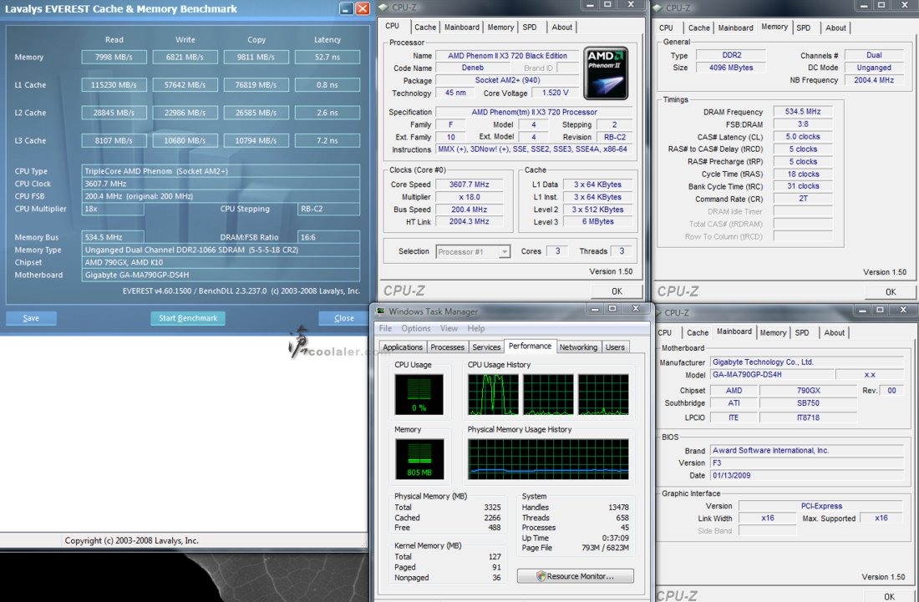The width and height of the screenshot is (919, 602).
Task: Open Users tab in Task Manager
Action: (615, 347)
